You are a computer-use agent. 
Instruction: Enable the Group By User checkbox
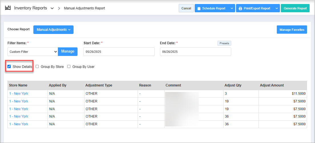coord(69,67)
